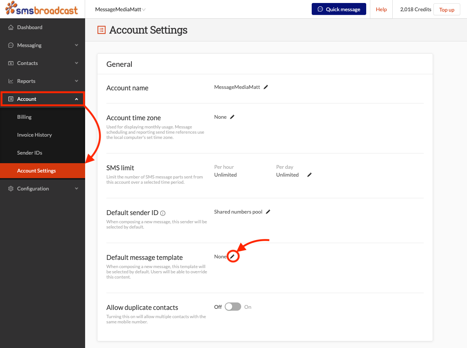Collapse the Account menu chevron
This screenshot has height=348, width=467.
[x=77, y=99]
